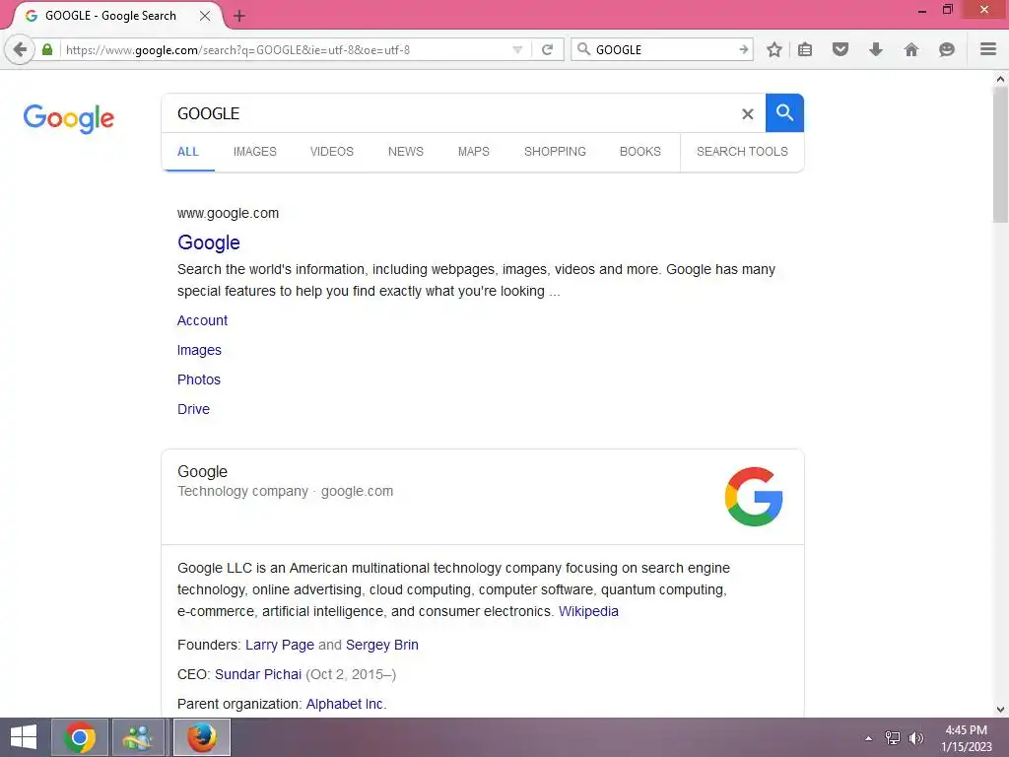Open SEARCH TOOLS options
This screenshot has width=1009, height=757.
[x=742, y=152]
